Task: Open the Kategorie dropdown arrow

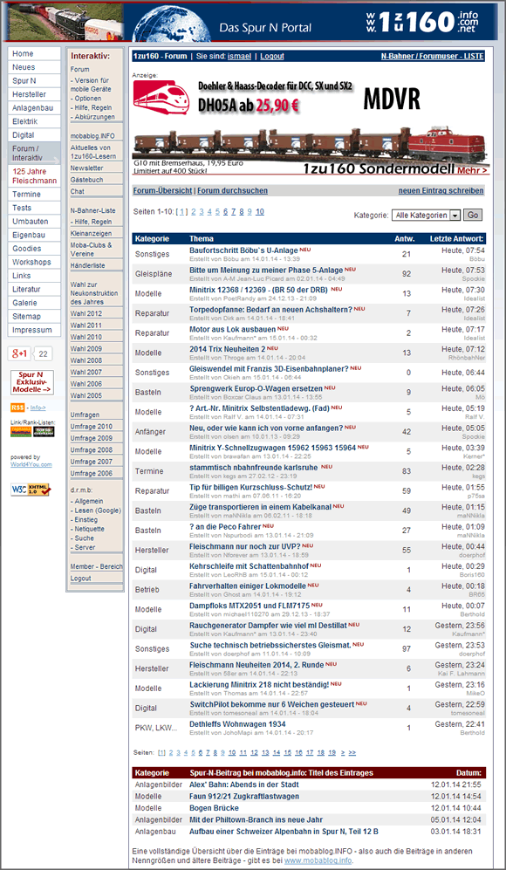Action: pyautogui.click(x=455, y=216)
